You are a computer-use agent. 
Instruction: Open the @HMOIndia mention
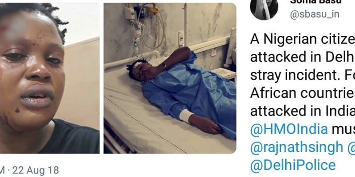[x=289, y=129]
